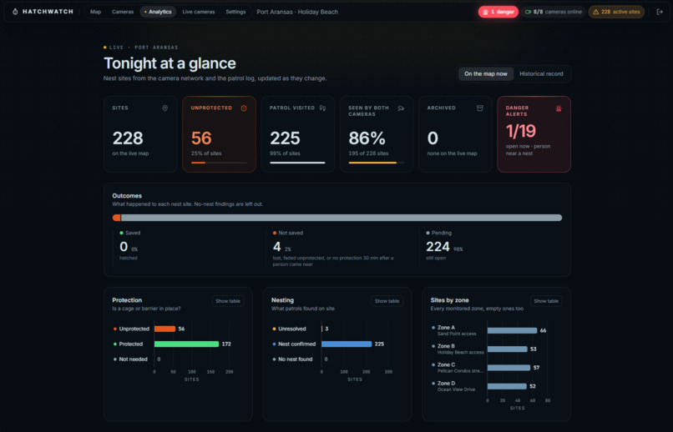
Task: Click the Archived card showing 0
Action: point(455,134)
